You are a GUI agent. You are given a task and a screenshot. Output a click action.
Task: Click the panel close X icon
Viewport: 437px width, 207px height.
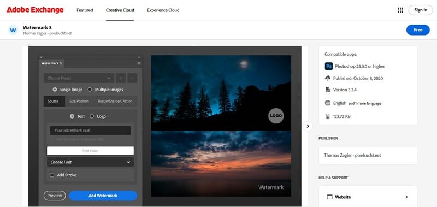tap(41, 57)
